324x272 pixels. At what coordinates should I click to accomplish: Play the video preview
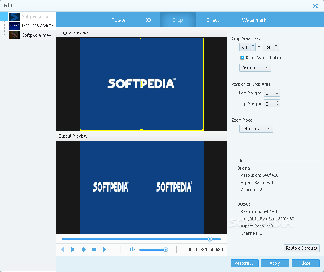[72, 250]
